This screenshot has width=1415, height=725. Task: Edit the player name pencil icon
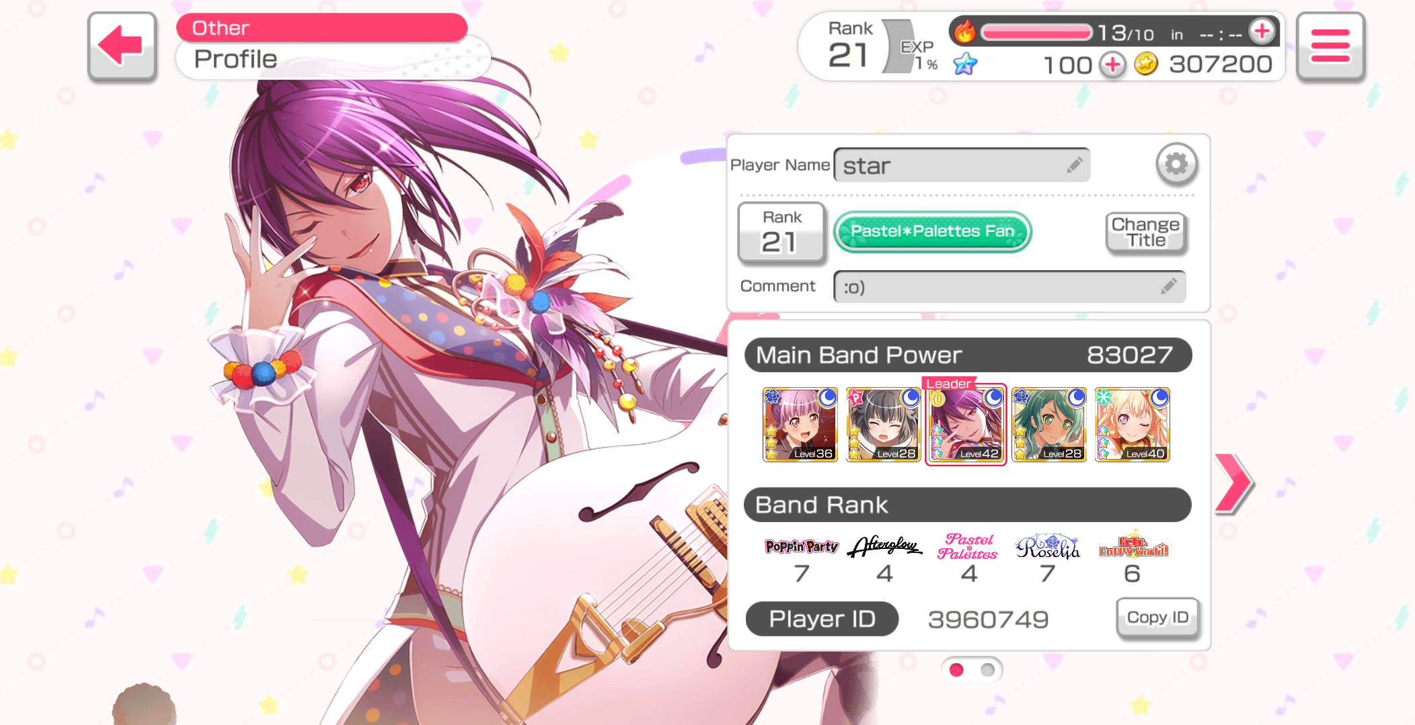(x=1074, y=165)
